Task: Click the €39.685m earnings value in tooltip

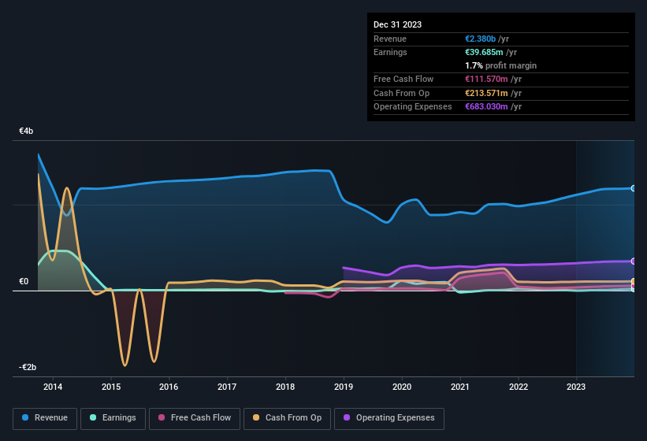Action: (484, 52)
